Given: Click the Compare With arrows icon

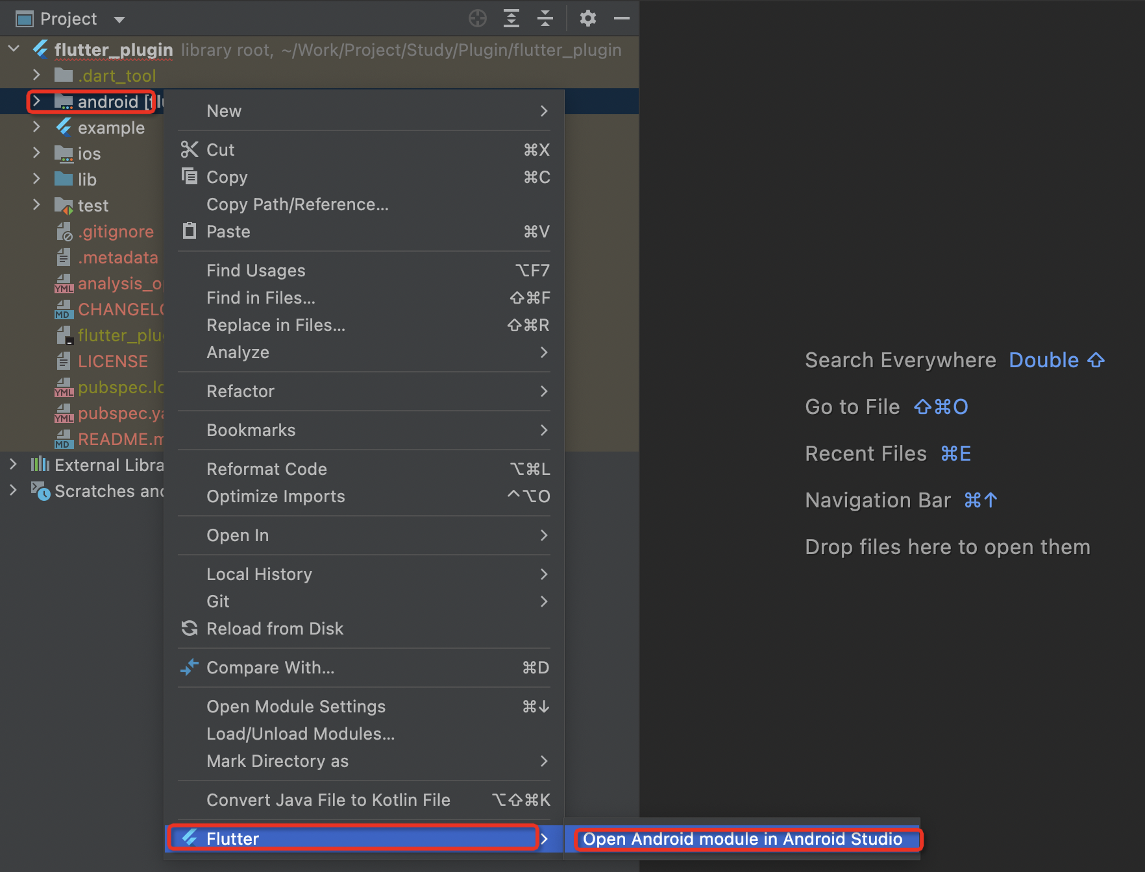Looking at the screenshot, I should [x=190, y=667].
